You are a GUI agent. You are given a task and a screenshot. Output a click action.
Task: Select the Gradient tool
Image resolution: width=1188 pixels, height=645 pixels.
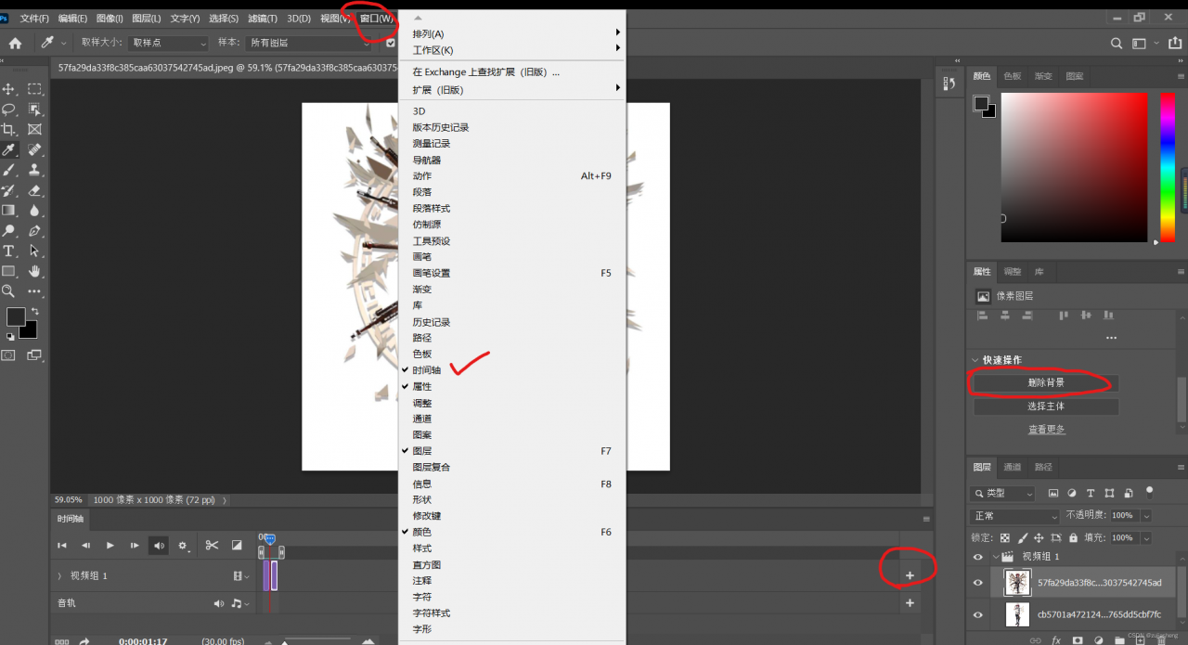coord(9,211)
